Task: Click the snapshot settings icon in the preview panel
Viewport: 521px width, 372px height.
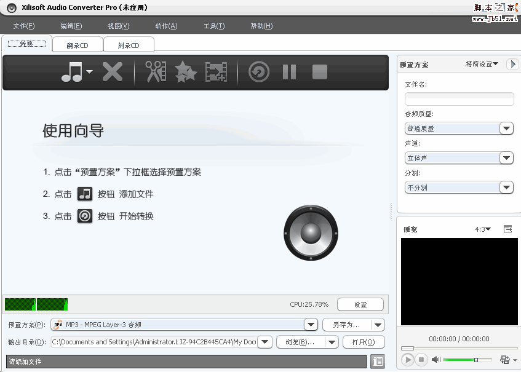Action: click(506, 360)
